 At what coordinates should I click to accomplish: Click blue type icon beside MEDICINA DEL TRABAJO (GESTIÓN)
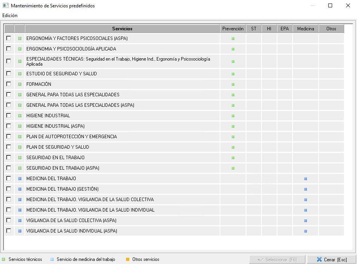(x=20, y=189)
